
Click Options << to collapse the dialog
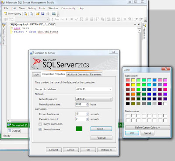point(107,150)
